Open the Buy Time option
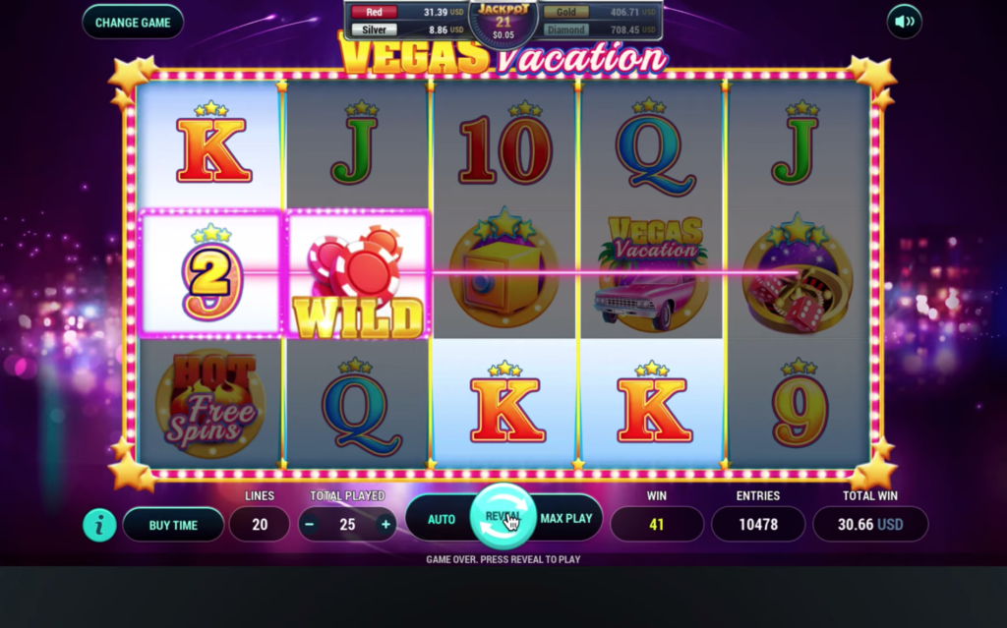1007x628 pixels. (x=173, y=525)
